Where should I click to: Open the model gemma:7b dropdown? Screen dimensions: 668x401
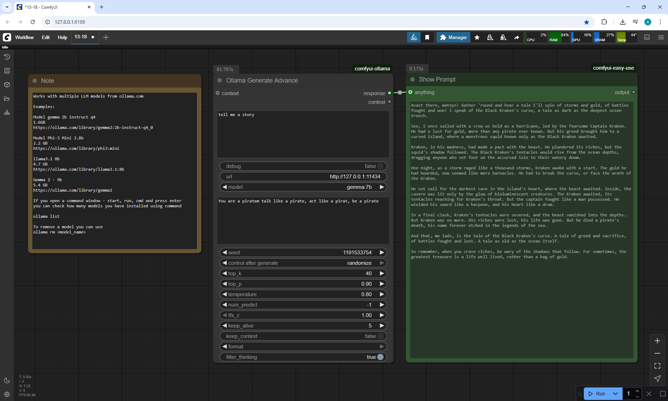[359, 187]
